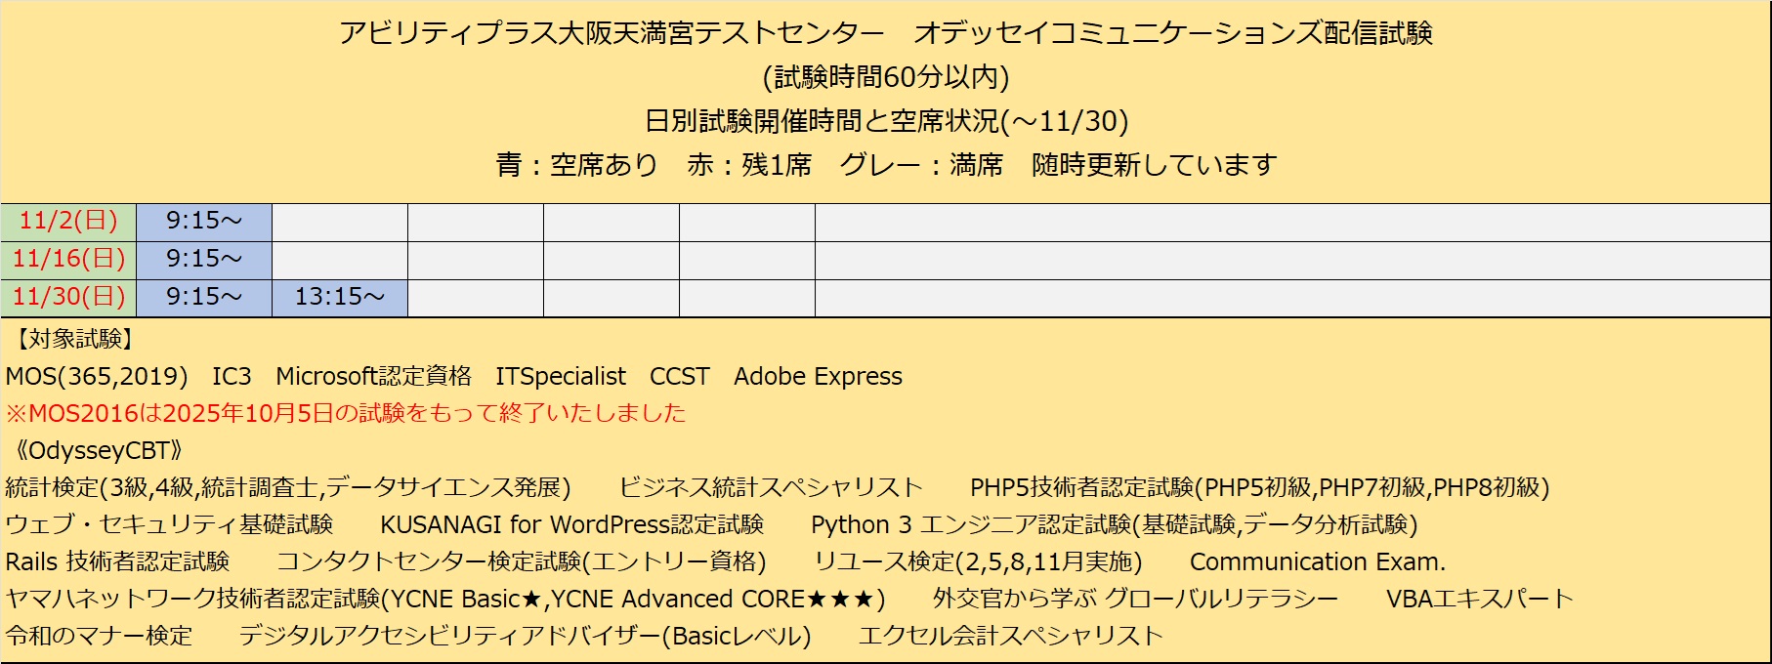
Task: Click the 11/30(日) date cell
Action: click(68, 297)
